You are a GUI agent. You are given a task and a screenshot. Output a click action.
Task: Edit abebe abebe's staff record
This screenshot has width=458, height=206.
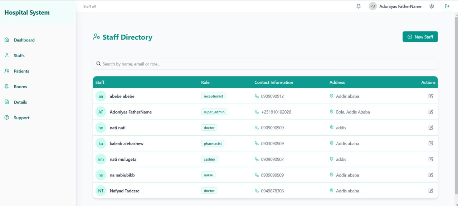point(430,96)
